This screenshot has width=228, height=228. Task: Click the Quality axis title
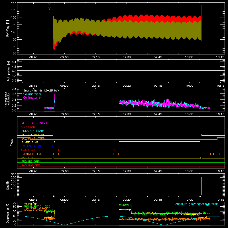[8, 185]
